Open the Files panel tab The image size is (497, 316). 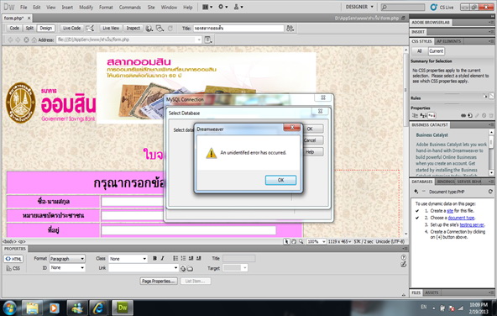point(416,292)
